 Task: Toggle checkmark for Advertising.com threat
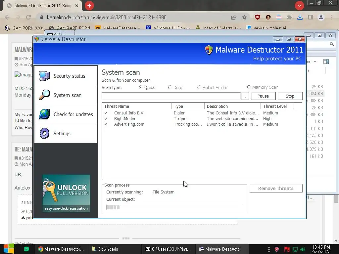(106, 124)
